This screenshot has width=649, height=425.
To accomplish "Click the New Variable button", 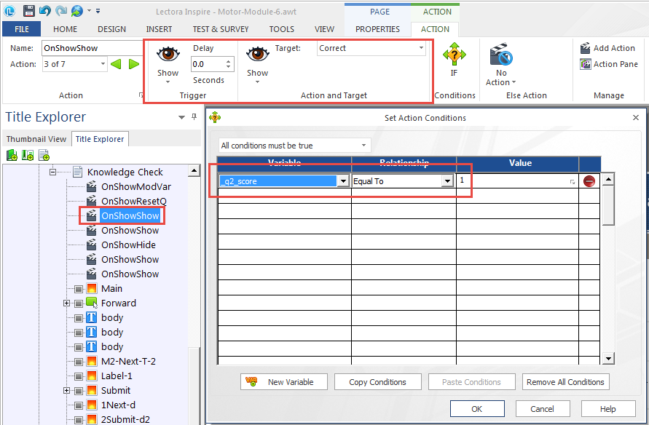I will click(284, 382).
